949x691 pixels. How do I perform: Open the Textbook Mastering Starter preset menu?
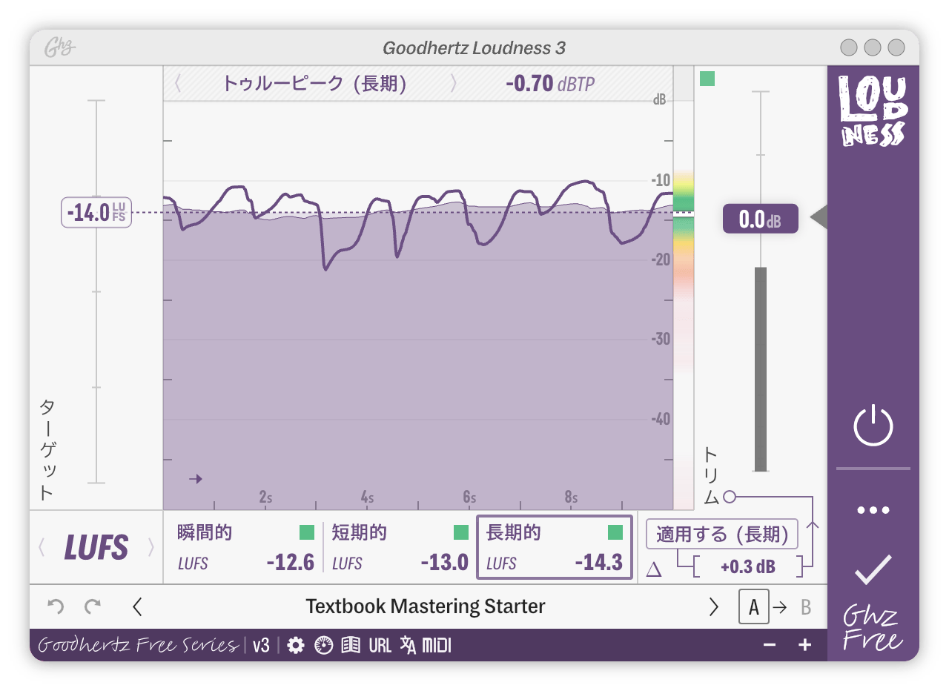coord(425,606)
